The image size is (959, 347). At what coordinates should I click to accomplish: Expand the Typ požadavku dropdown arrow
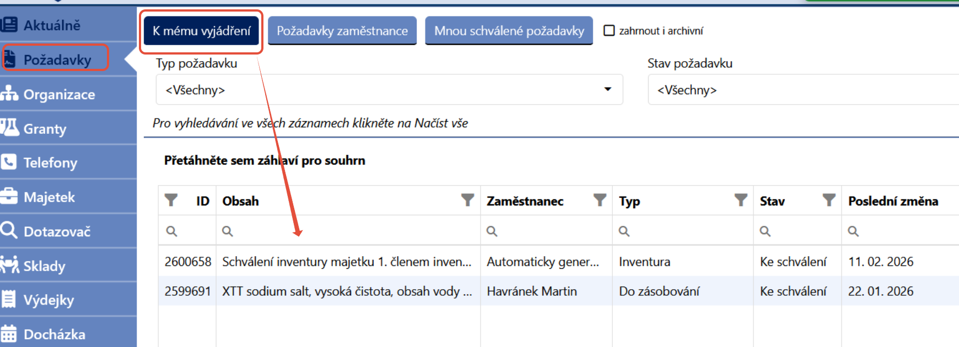608,89
